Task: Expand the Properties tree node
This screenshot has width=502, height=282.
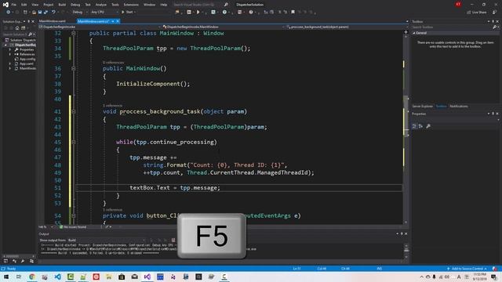Action: click(10, 49)
